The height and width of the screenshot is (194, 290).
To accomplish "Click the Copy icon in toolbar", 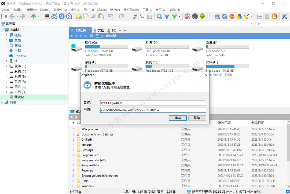I will click(x=86, y=16).
